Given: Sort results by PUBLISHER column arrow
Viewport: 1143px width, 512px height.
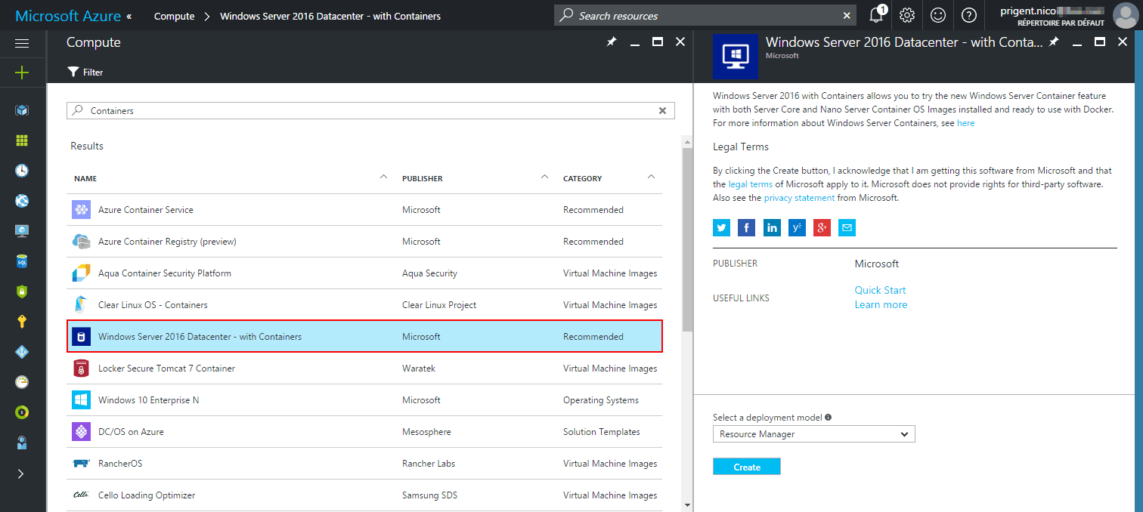Looking at the screenshot, I should pyautogui.click(x=544, y=177).
